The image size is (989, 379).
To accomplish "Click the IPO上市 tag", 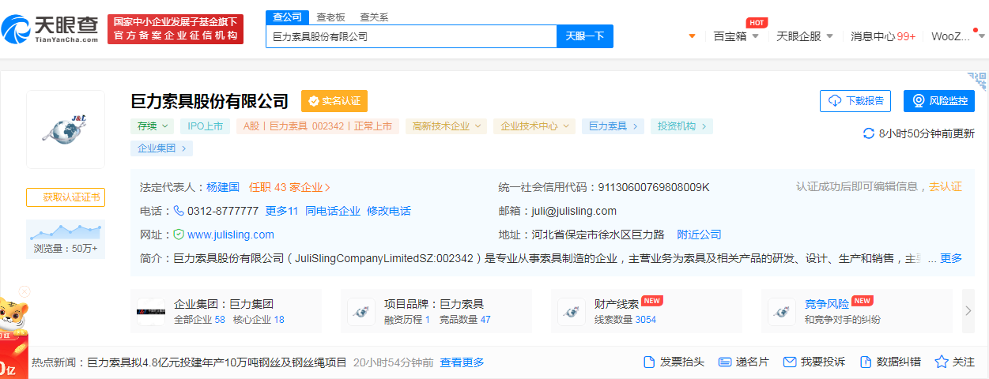I will [206, 126].
